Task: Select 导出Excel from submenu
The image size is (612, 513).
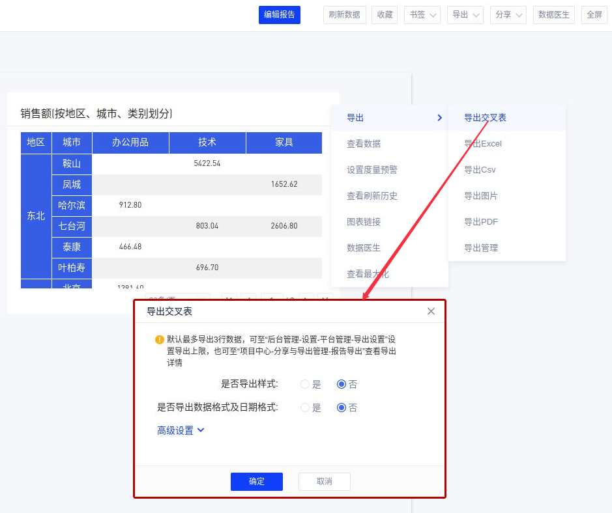Action: (482, 144)
